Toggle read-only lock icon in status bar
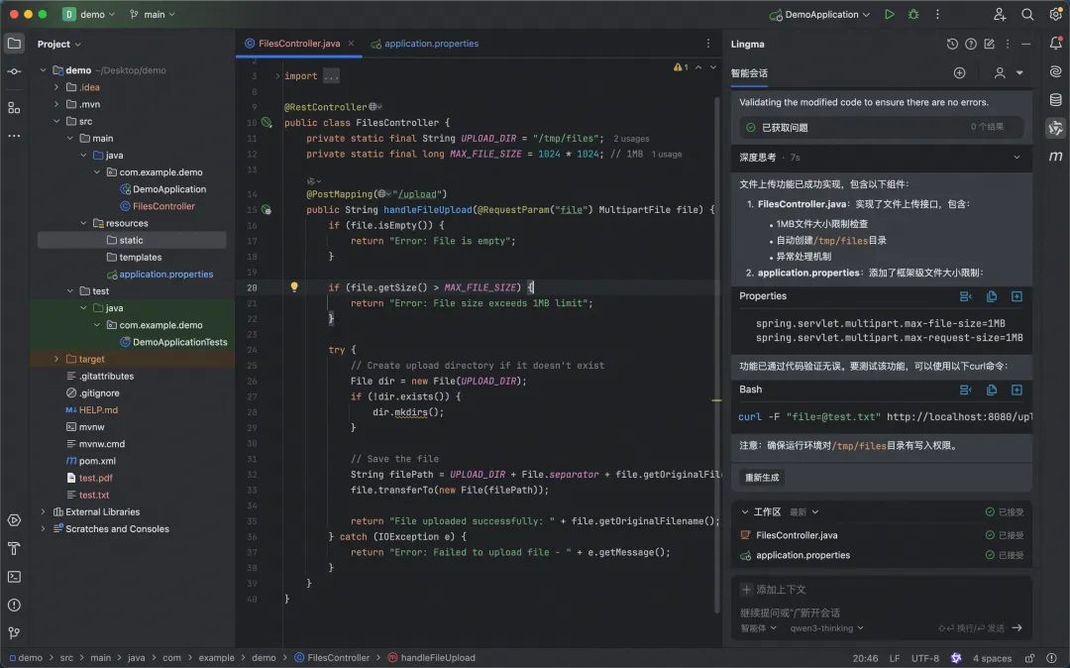Viewport: 1070px width, 668px height. click(1029, 658)
